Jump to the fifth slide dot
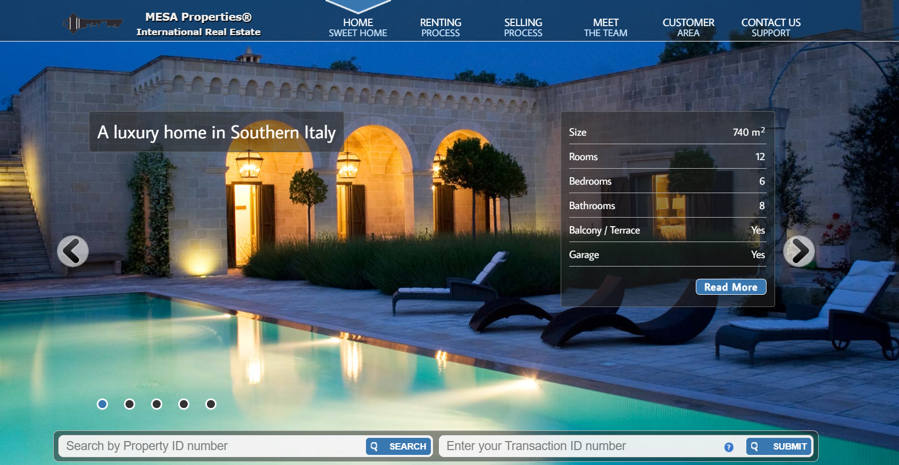Viewport: 899px width, 465px height. [211, 404]
